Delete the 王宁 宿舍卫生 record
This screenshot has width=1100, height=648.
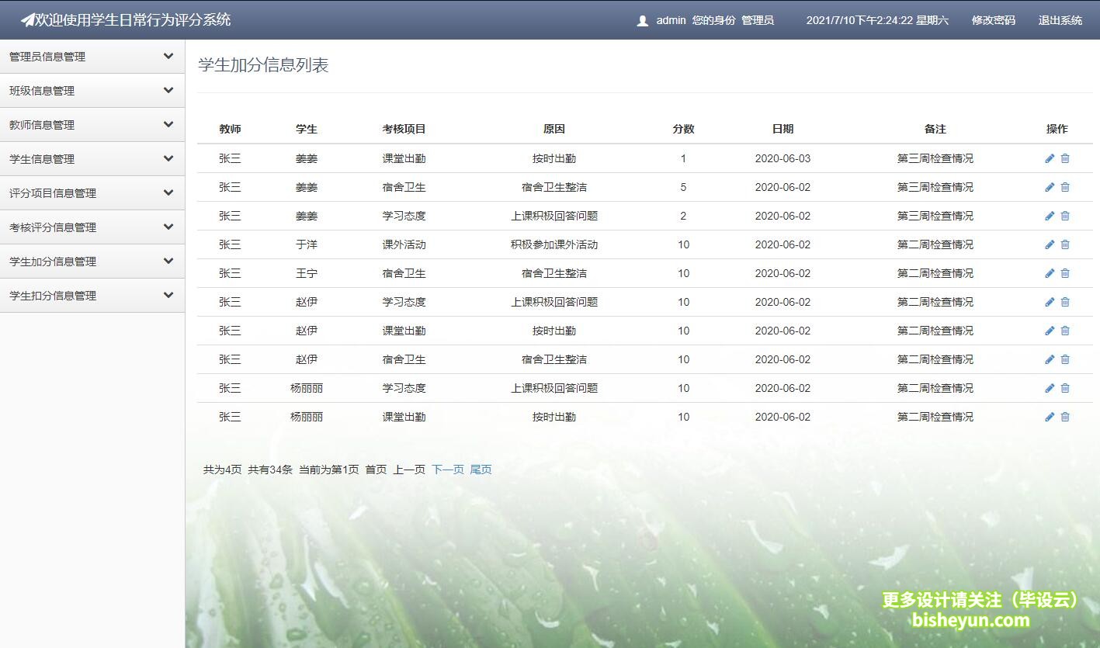1065,273
